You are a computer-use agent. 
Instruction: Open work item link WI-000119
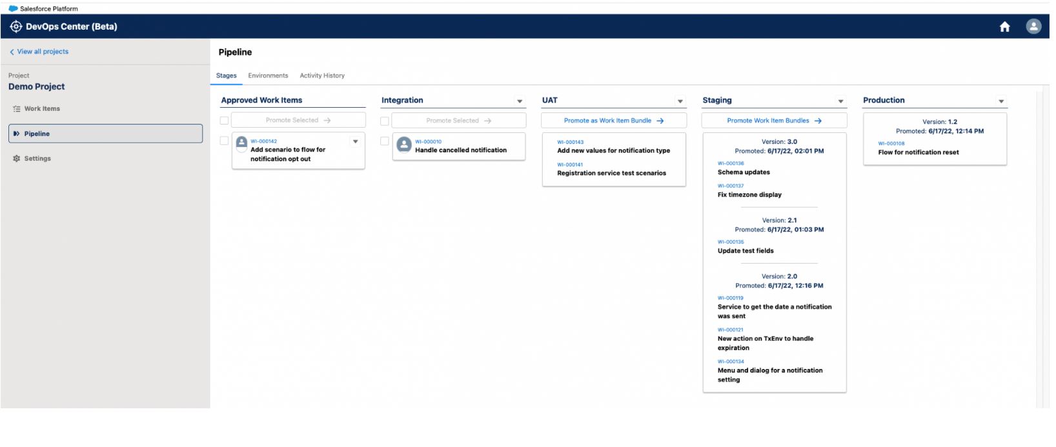pyautogui.click(x=731, y=299)
